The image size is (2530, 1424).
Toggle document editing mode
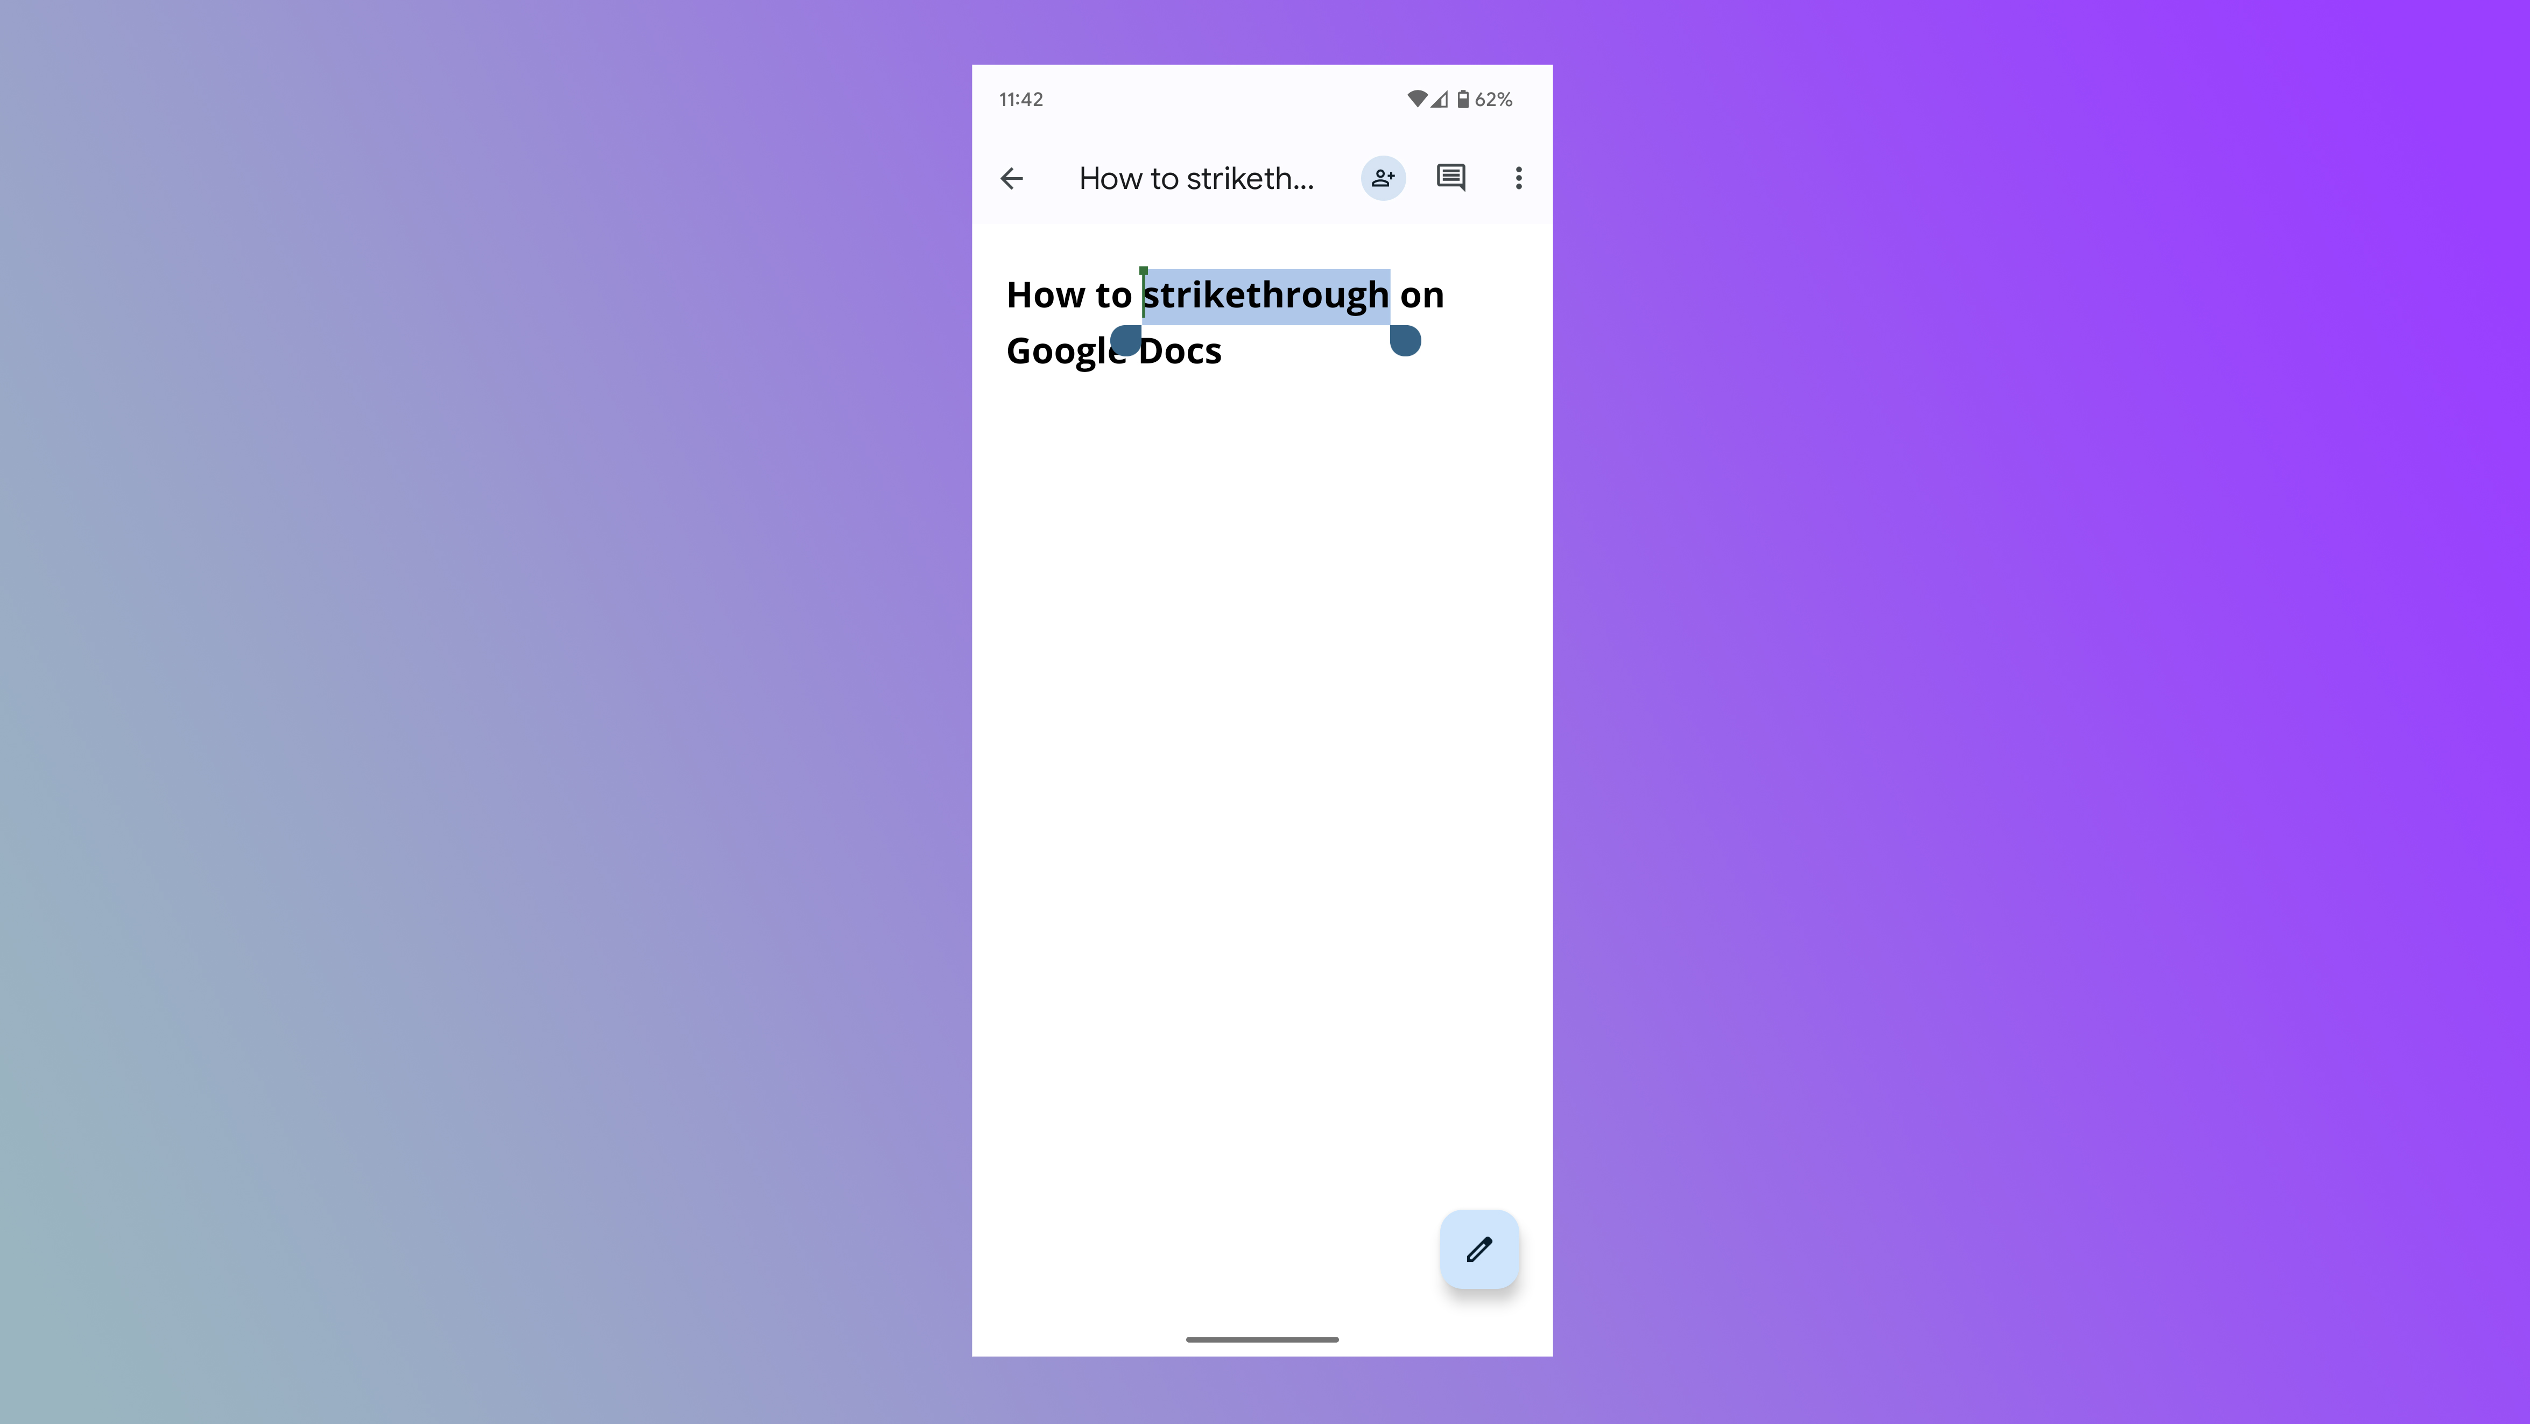click(1479, 1248)
